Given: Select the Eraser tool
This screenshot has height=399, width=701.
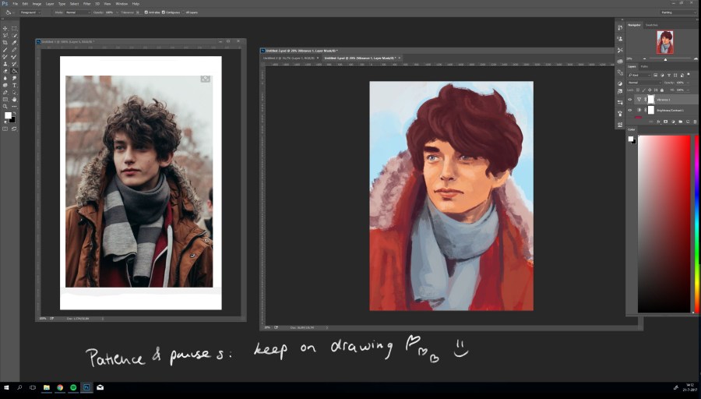Looking at the screenshot, I should [x=5, y=72].
